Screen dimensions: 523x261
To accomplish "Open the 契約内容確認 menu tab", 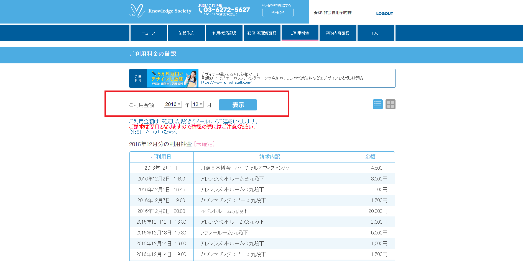I will (x=338, y=33).
